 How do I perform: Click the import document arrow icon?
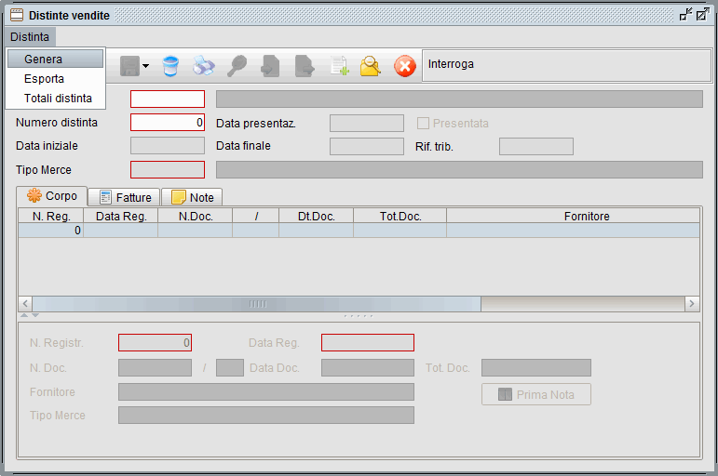point(270,66)
